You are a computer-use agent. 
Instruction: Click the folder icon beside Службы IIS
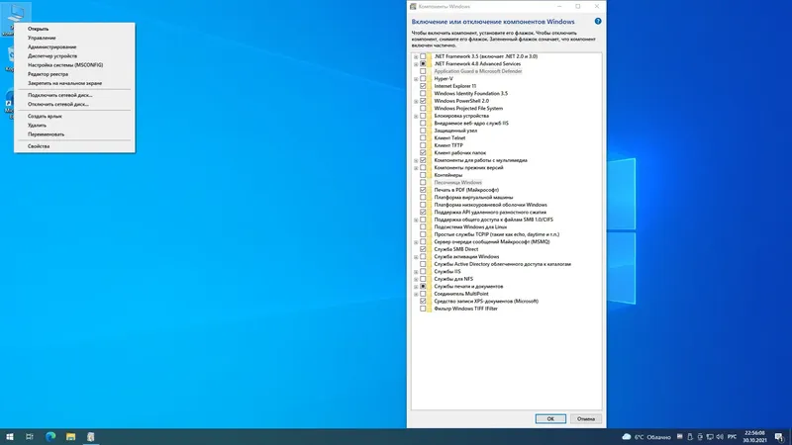click(430, 271)
